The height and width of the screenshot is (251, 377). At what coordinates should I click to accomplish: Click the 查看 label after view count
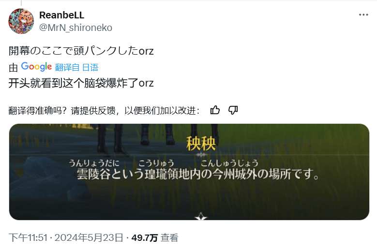(169, 238)
